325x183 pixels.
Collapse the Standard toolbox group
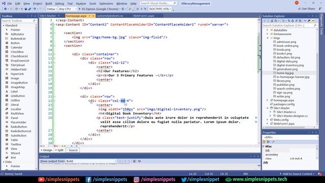(x=4, y=25)
